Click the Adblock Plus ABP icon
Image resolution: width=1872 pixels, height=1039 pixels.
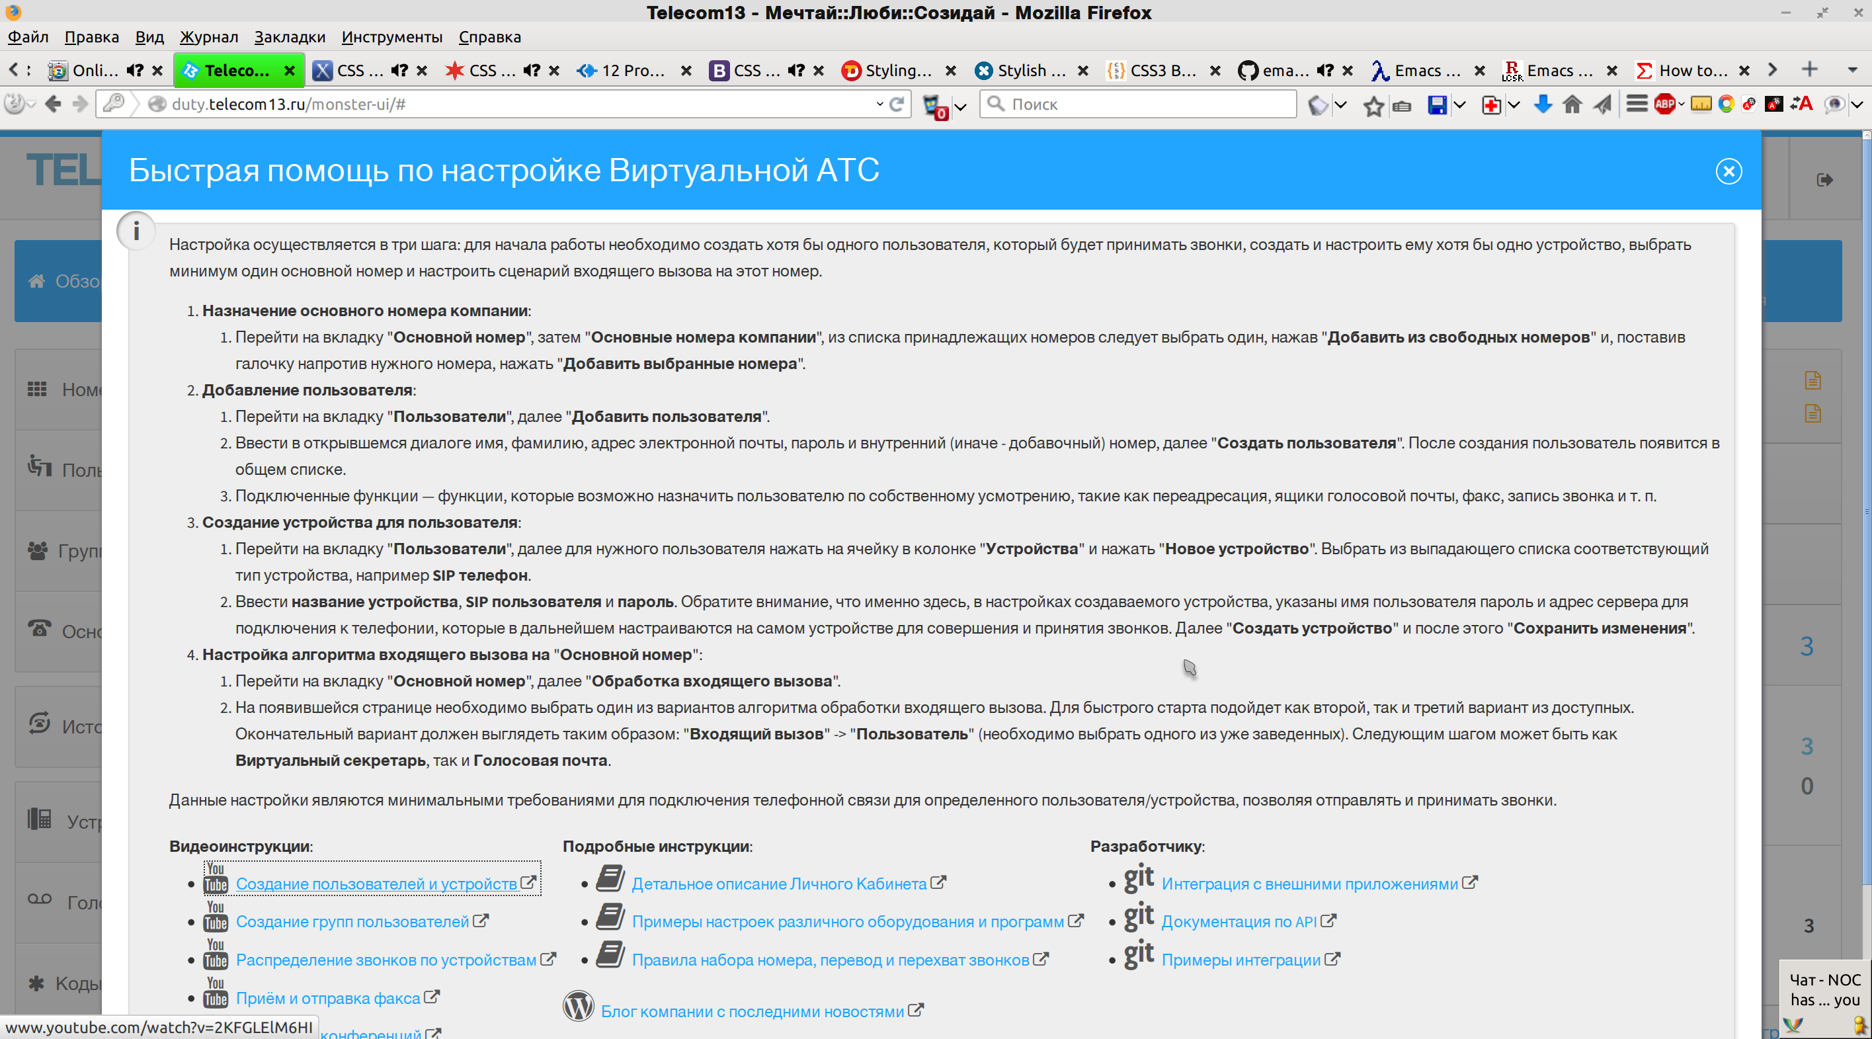pos(1664,104)
